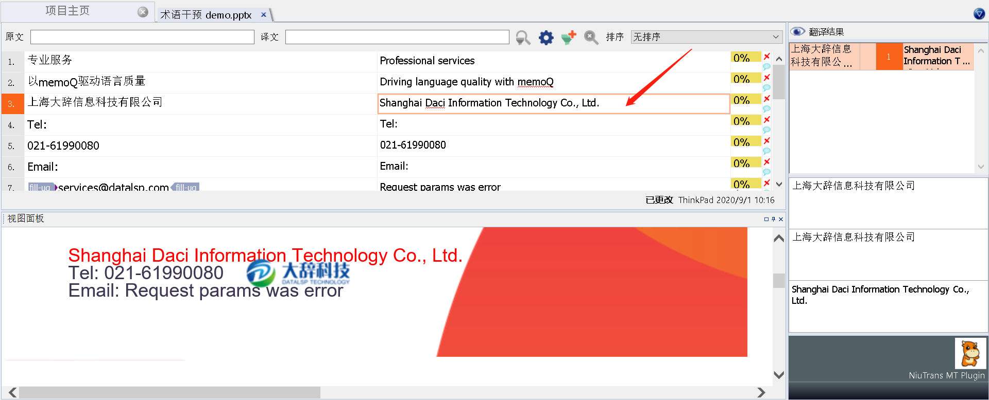Click the 已更改 ThinkPad 2020/9/1 status text
Screen dimensions: 989x400
pyautogui.click(x=710, y=200)
